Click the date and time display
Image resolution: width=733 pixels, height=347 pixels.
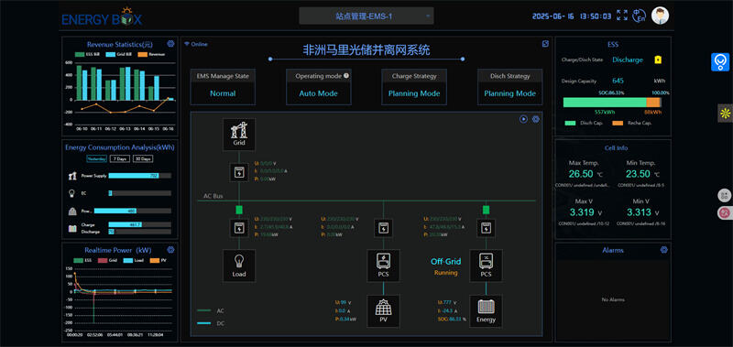click(572, 16)
